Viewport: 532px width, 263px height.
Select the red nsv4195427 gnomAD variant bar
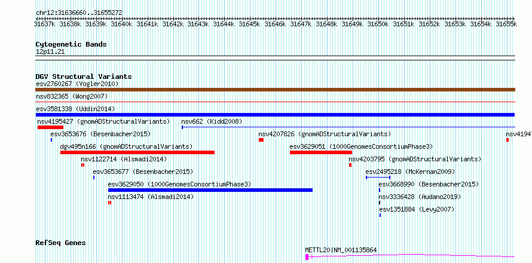pyautogui.click(x=51, y=127)
